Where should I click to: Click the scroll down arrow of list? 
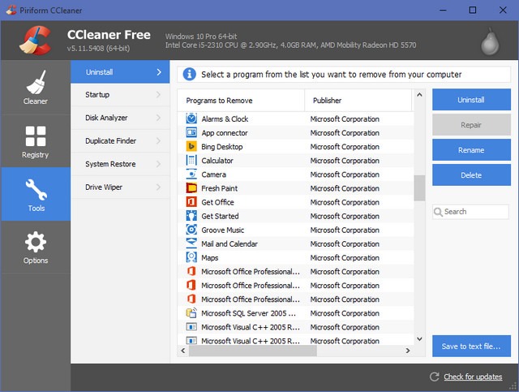(419, 339)
